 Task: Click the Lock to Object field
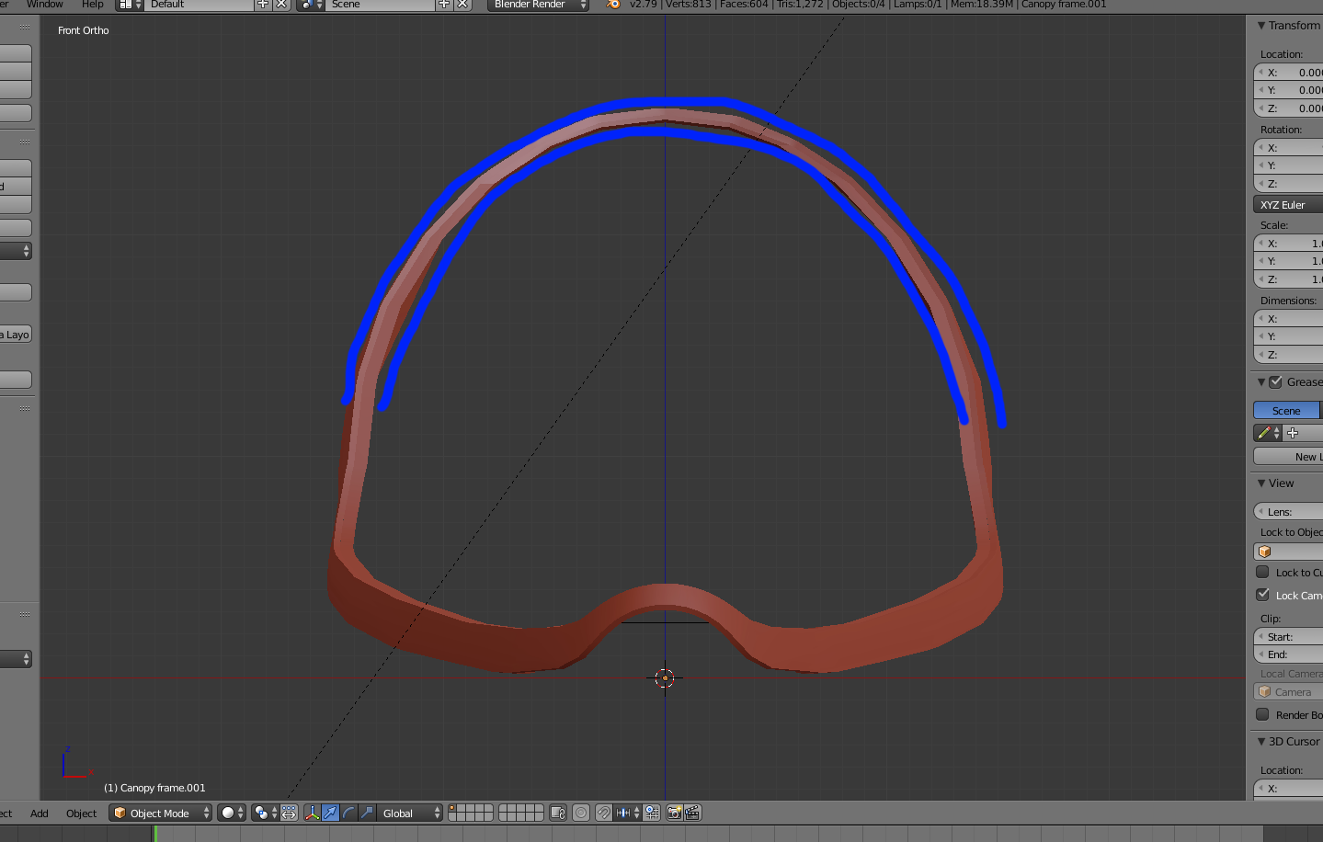click(x=1289, y=552)
